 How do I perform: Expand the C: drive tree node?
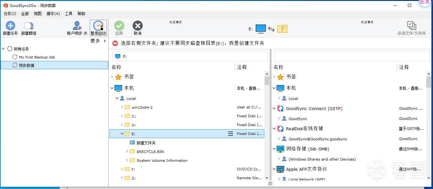tap(122, 116)
